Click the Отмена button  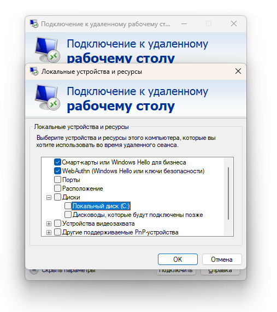click(x=222, y=259)
